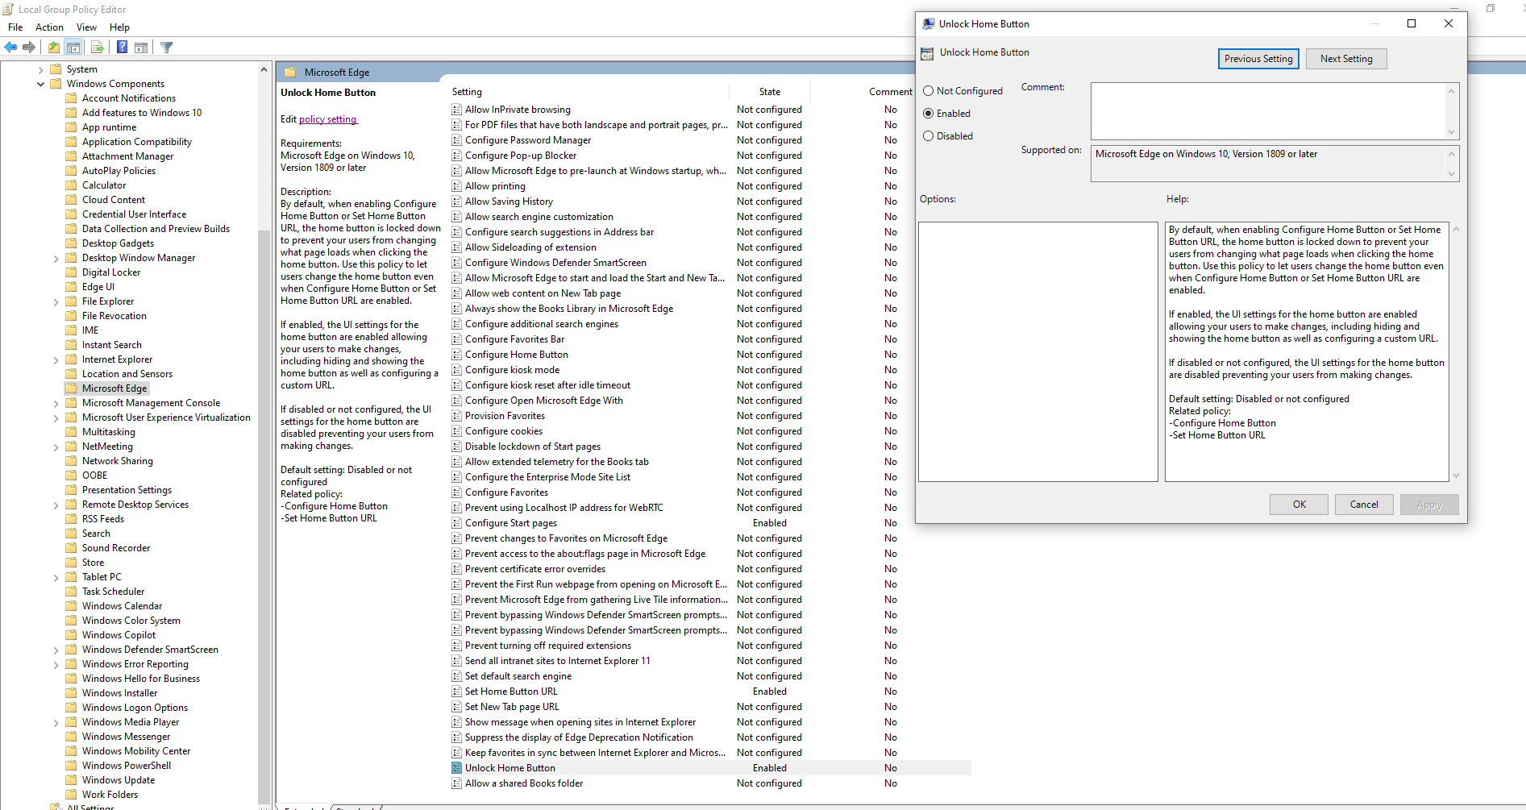Click the Help text pane scrollbar
This screenshot has height=810, width=1526.
click(x=1456, y=352)
